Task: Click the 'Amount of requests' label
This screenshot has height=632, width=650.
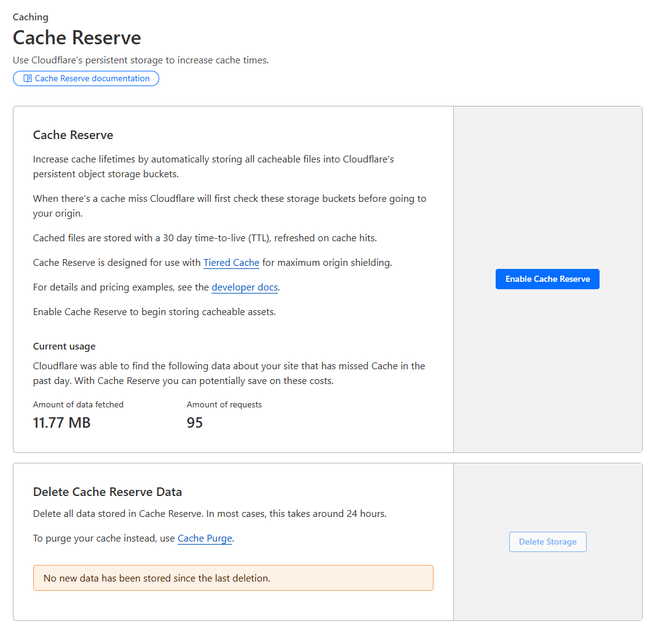Action: pos(224,405)
